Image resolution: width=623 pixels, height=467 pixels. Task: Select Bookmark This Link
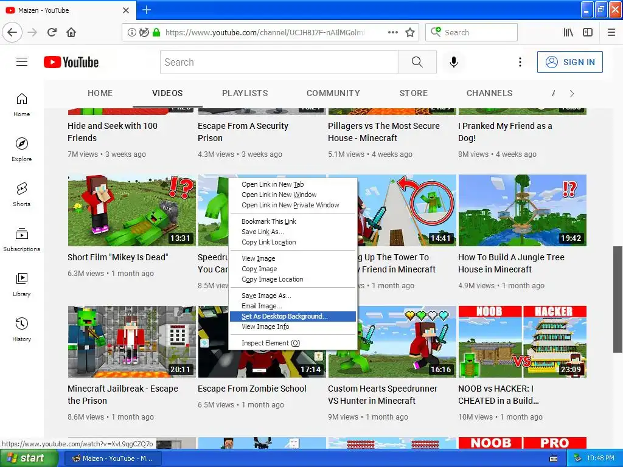[x=293, y=221]
